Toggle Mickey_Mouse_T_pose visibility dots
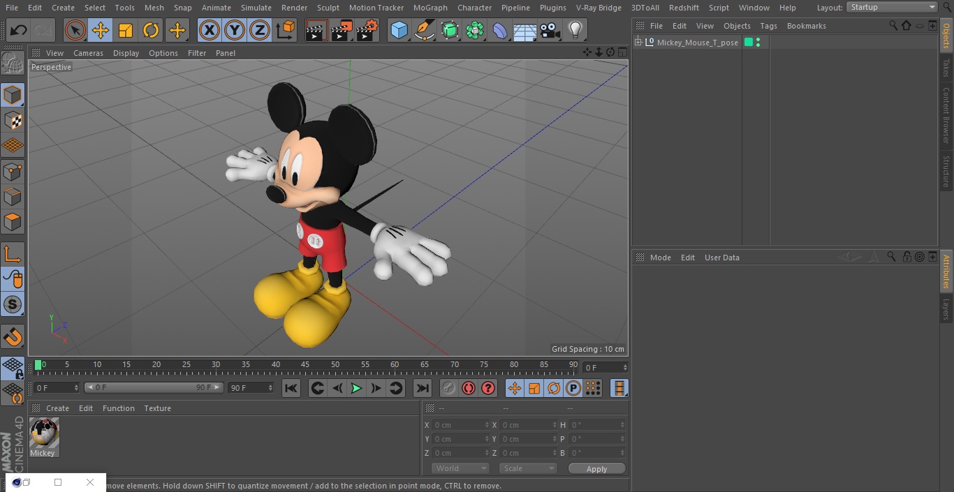 758,43
